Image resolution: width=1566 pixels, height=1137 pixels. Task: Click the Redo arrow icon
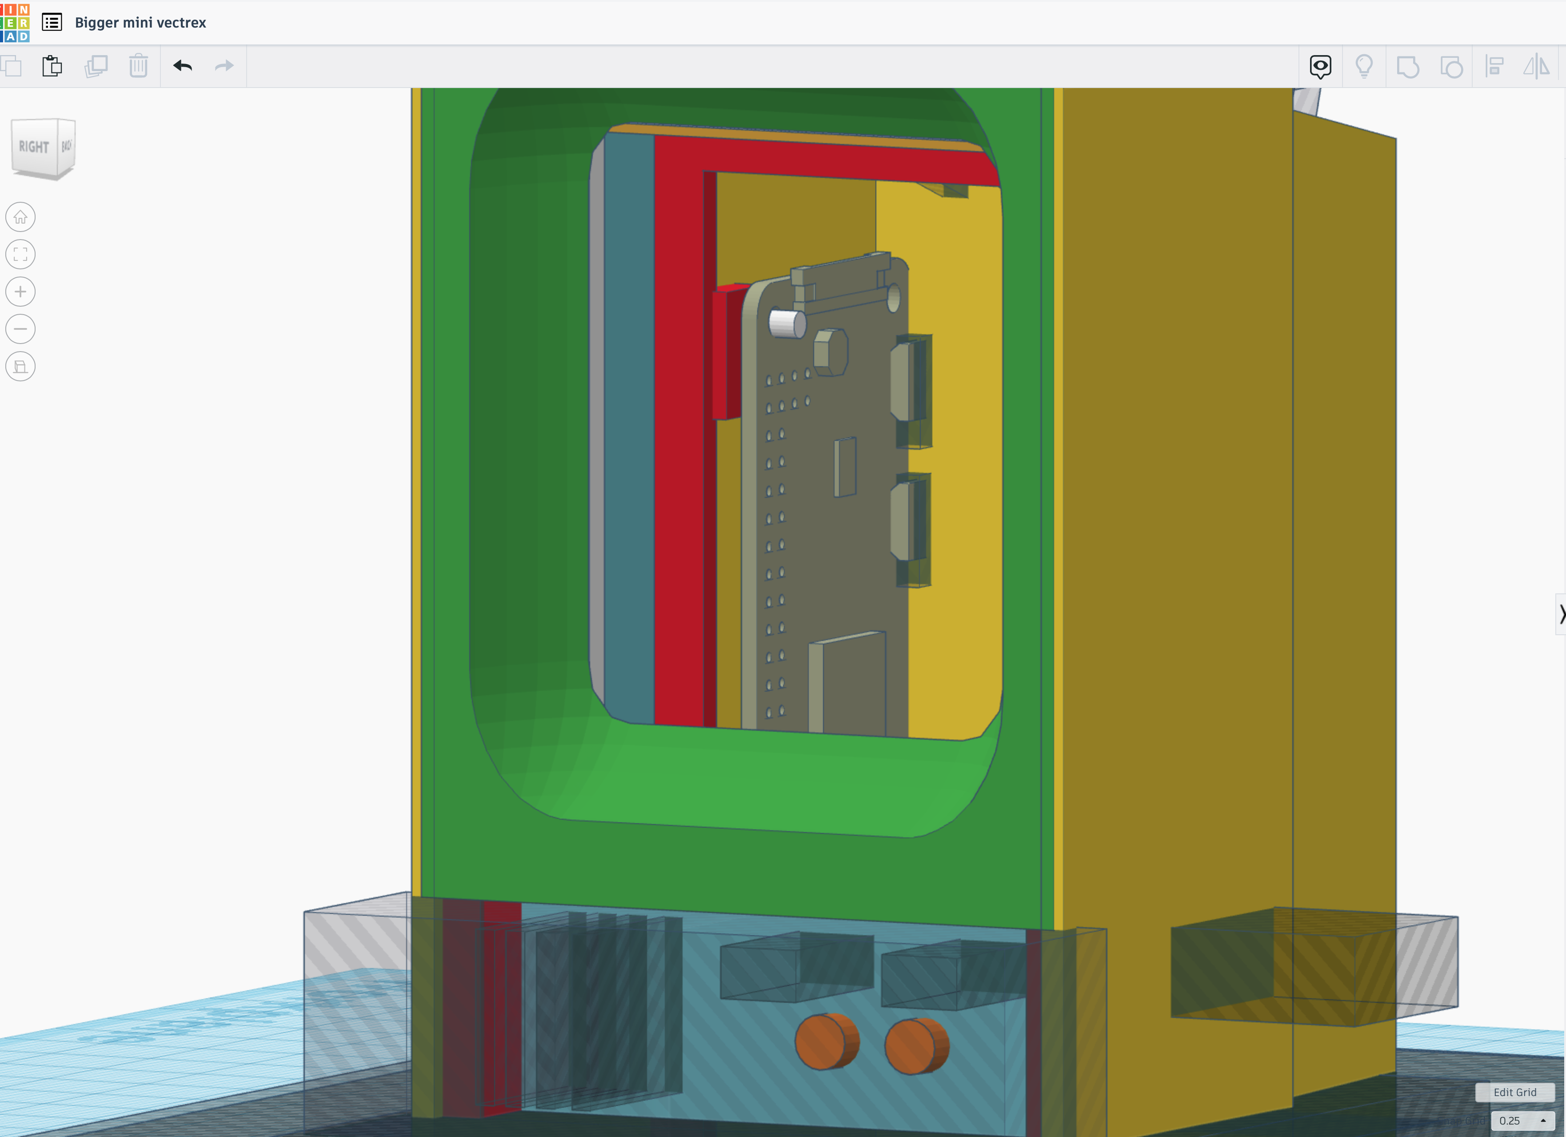[224, 66]
